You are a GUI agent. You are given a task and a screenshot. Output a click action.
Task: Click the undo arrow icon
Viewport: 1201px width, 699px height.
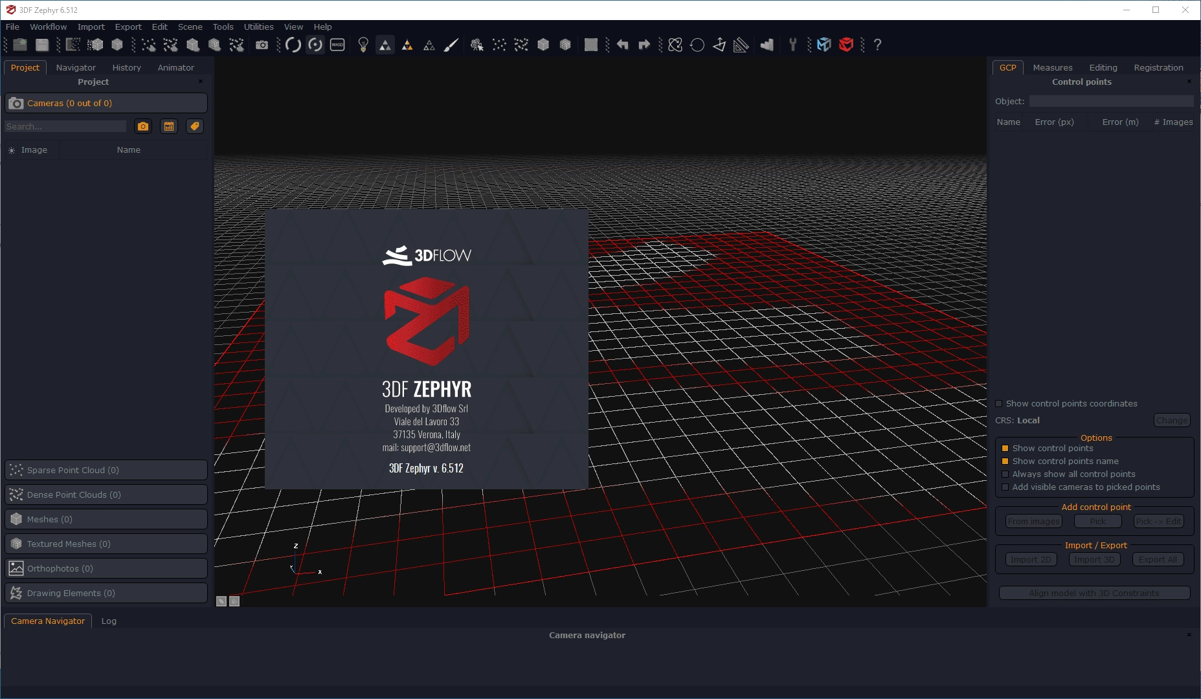622,45
